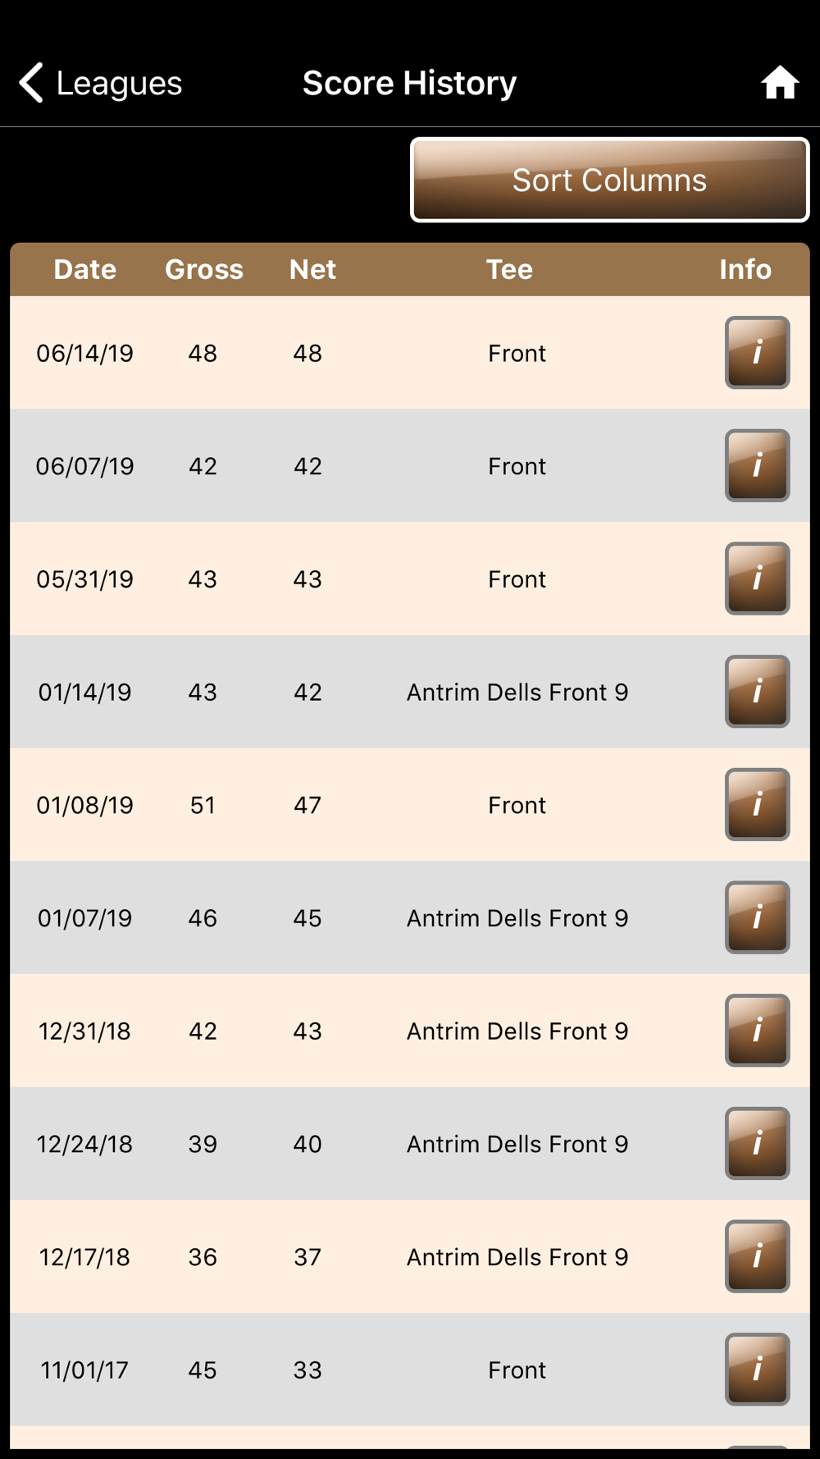The width and height of the screenshot is (820, 1459).
Task: Tap the 01/08/19 gross score 51
Action: [x=203, y=805]
